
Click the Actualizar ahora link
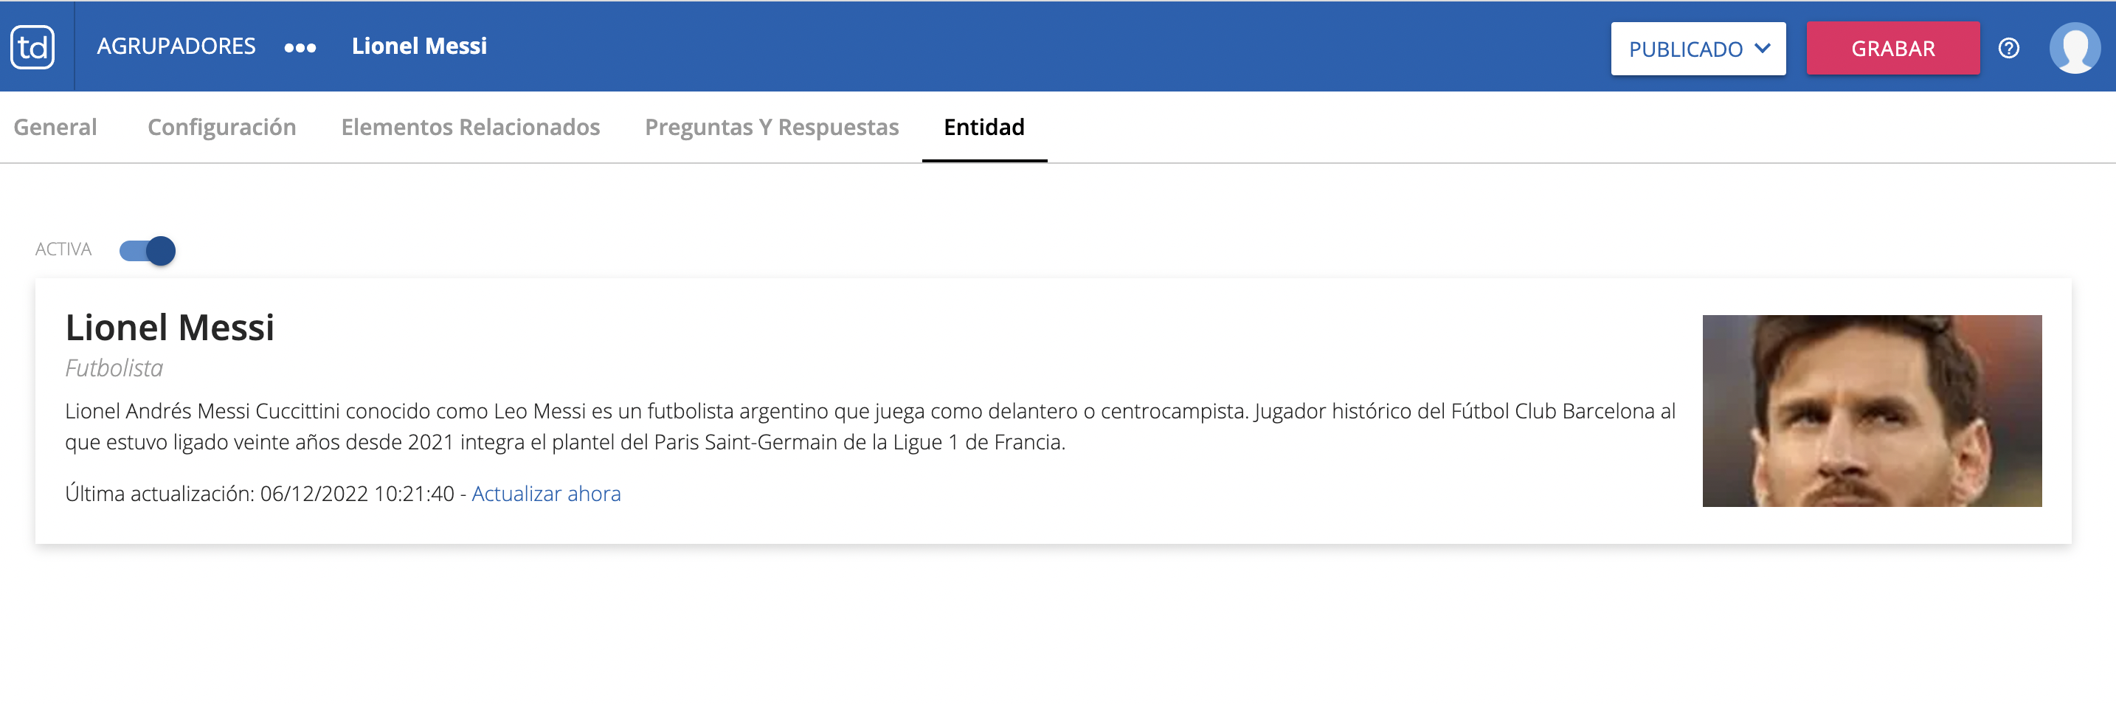tap(545, 494)
